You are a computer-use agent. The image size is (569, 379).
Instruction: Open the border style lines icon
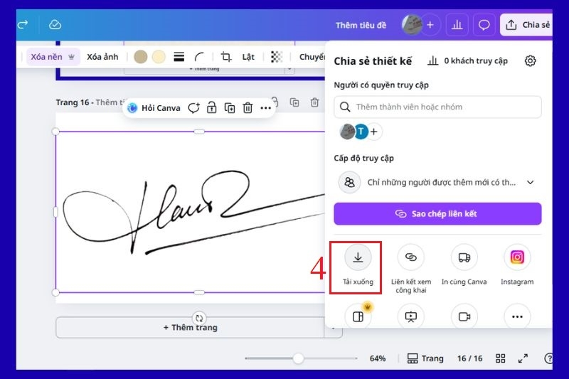(179, 57)
